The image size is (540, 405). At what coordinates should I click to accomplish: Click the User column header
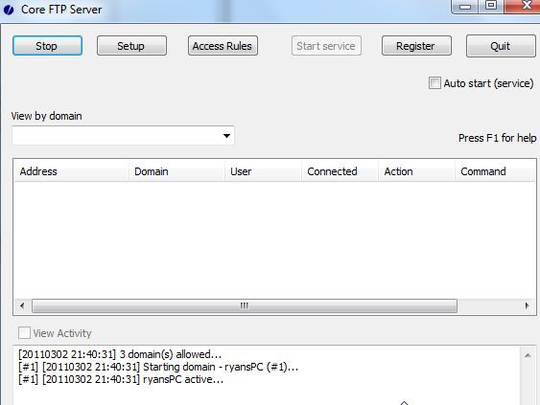pos(264,171)
